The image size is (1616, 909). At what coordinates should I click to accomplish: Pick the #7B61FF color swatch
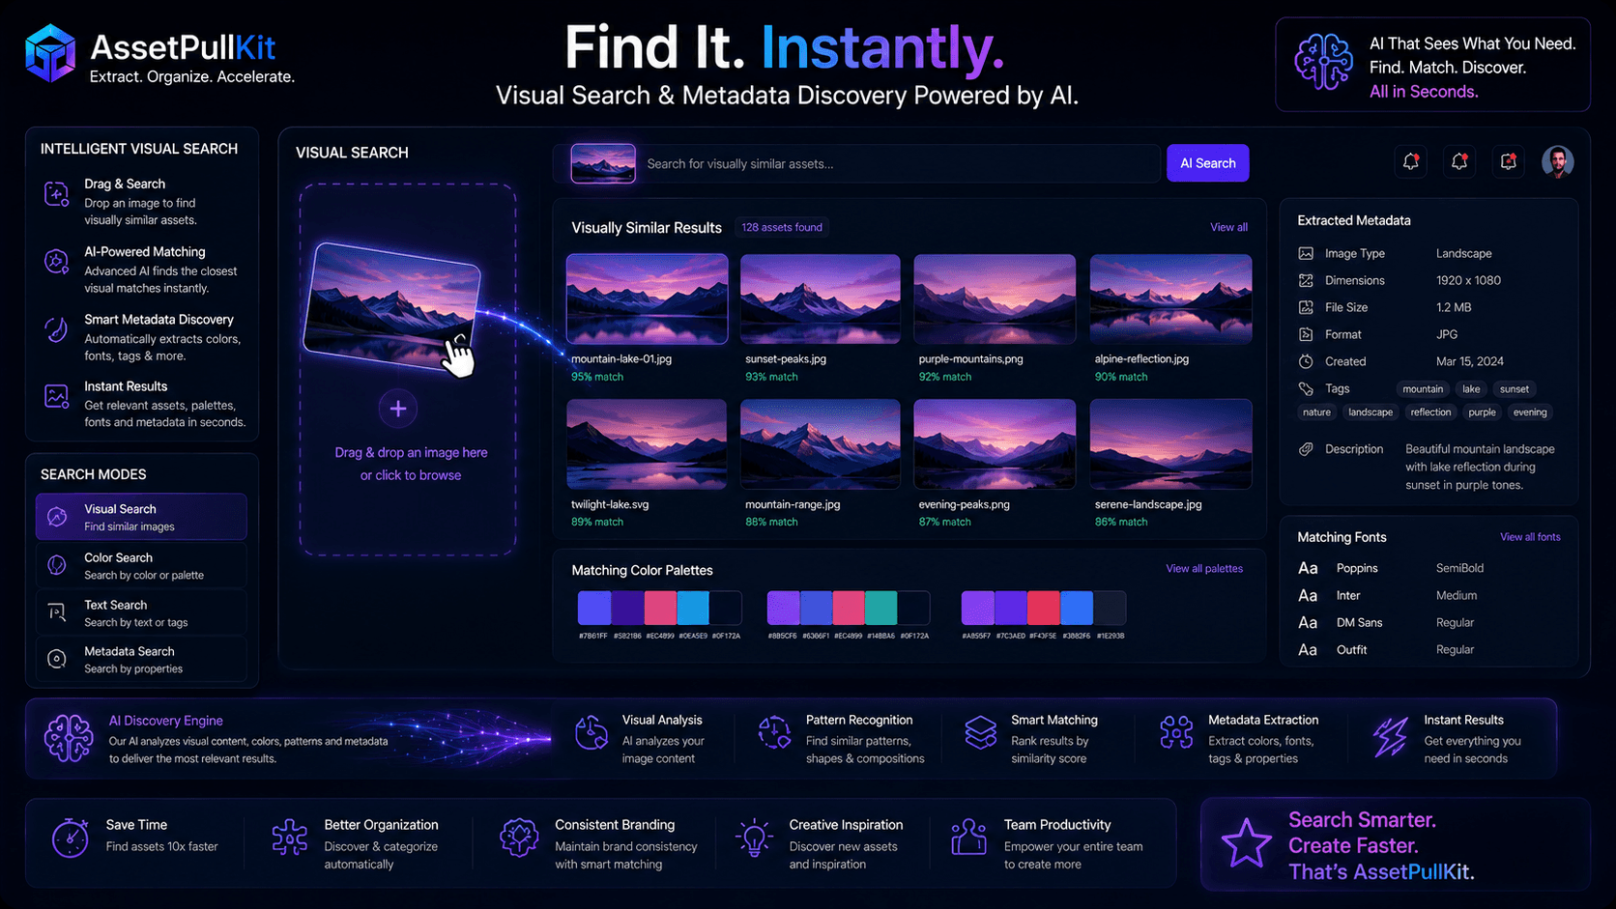594,609
